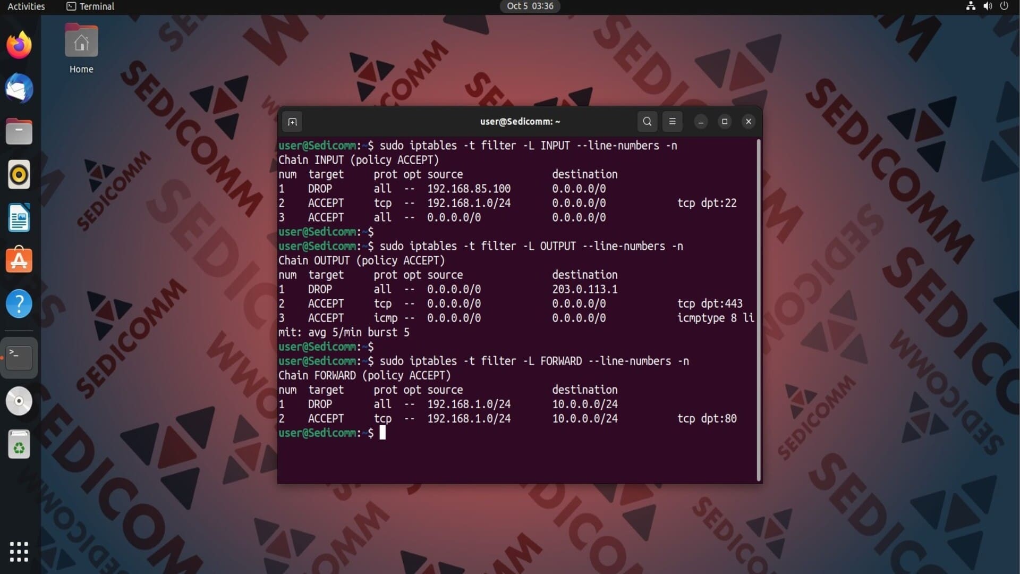1020x574 pixels.
Task: Expand the power system menu
Action: [x=1004, y=6]
